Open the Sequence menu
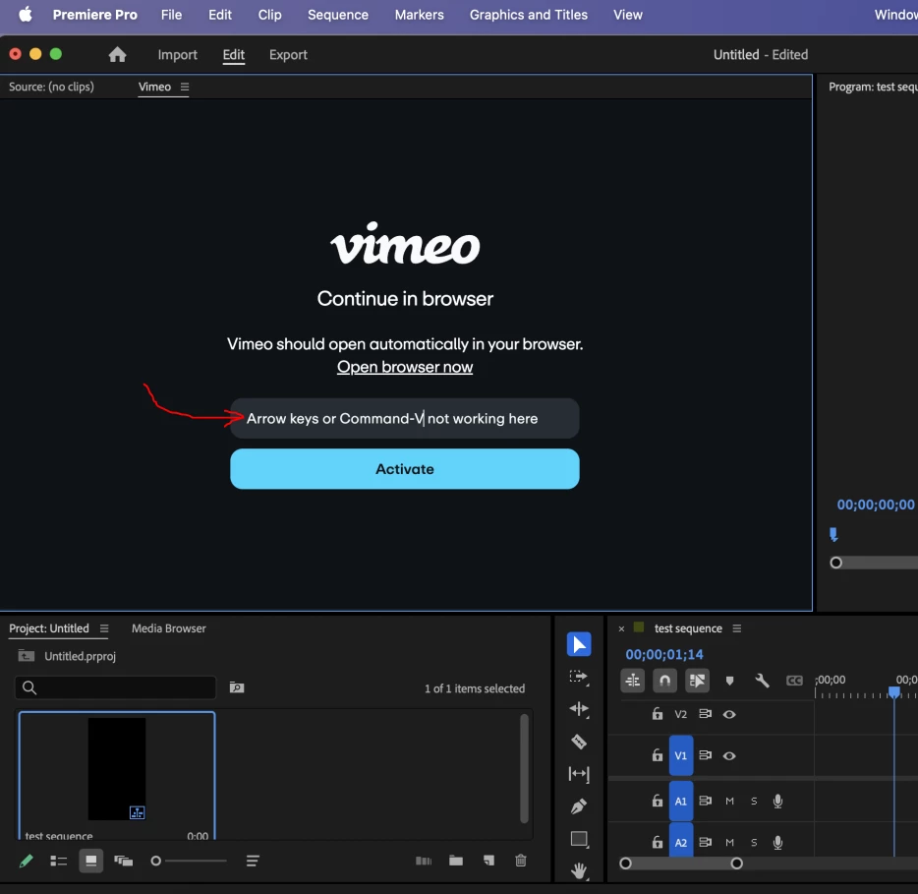918x894 pixels. point(338,15)
